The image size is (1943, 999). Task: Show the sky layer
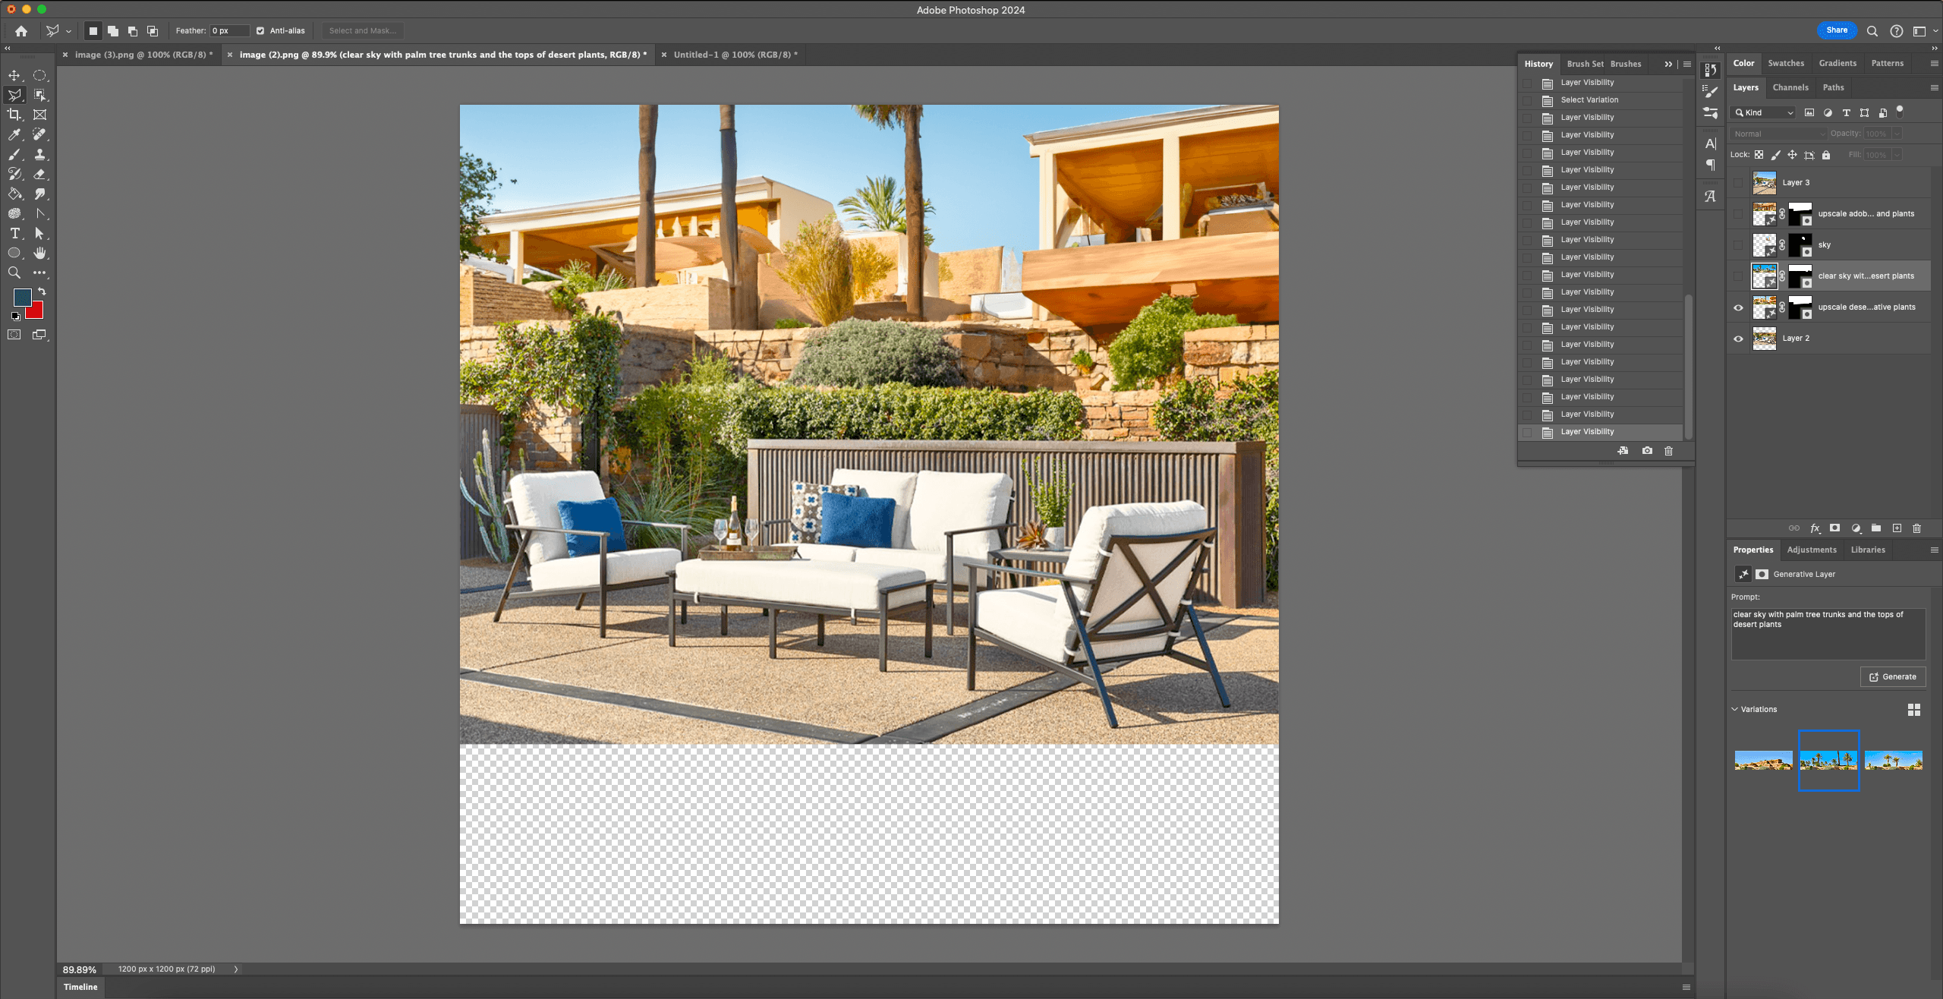(x=1738, y=245)
